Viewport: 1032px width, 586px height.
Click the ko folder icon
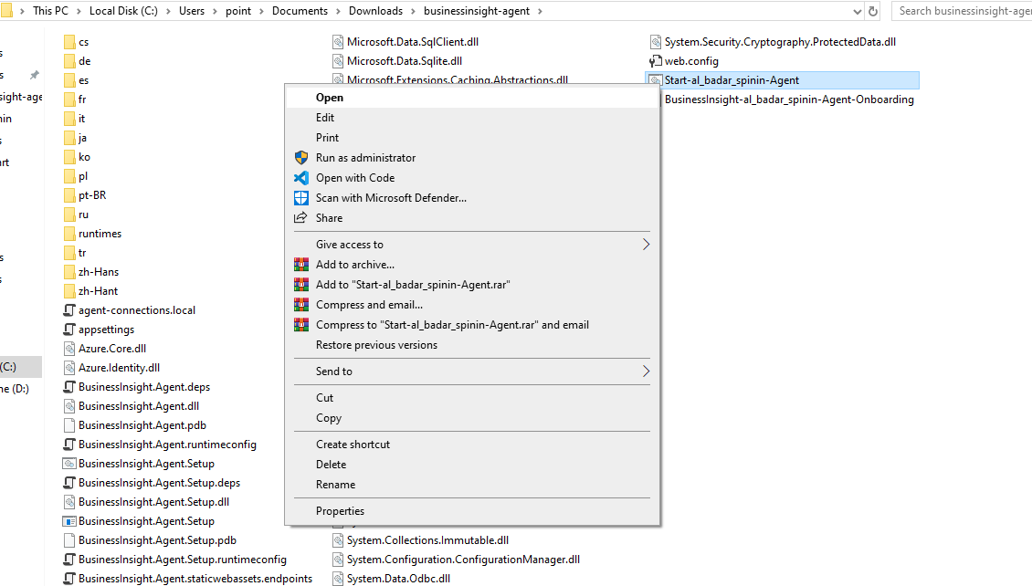[69, 157]
